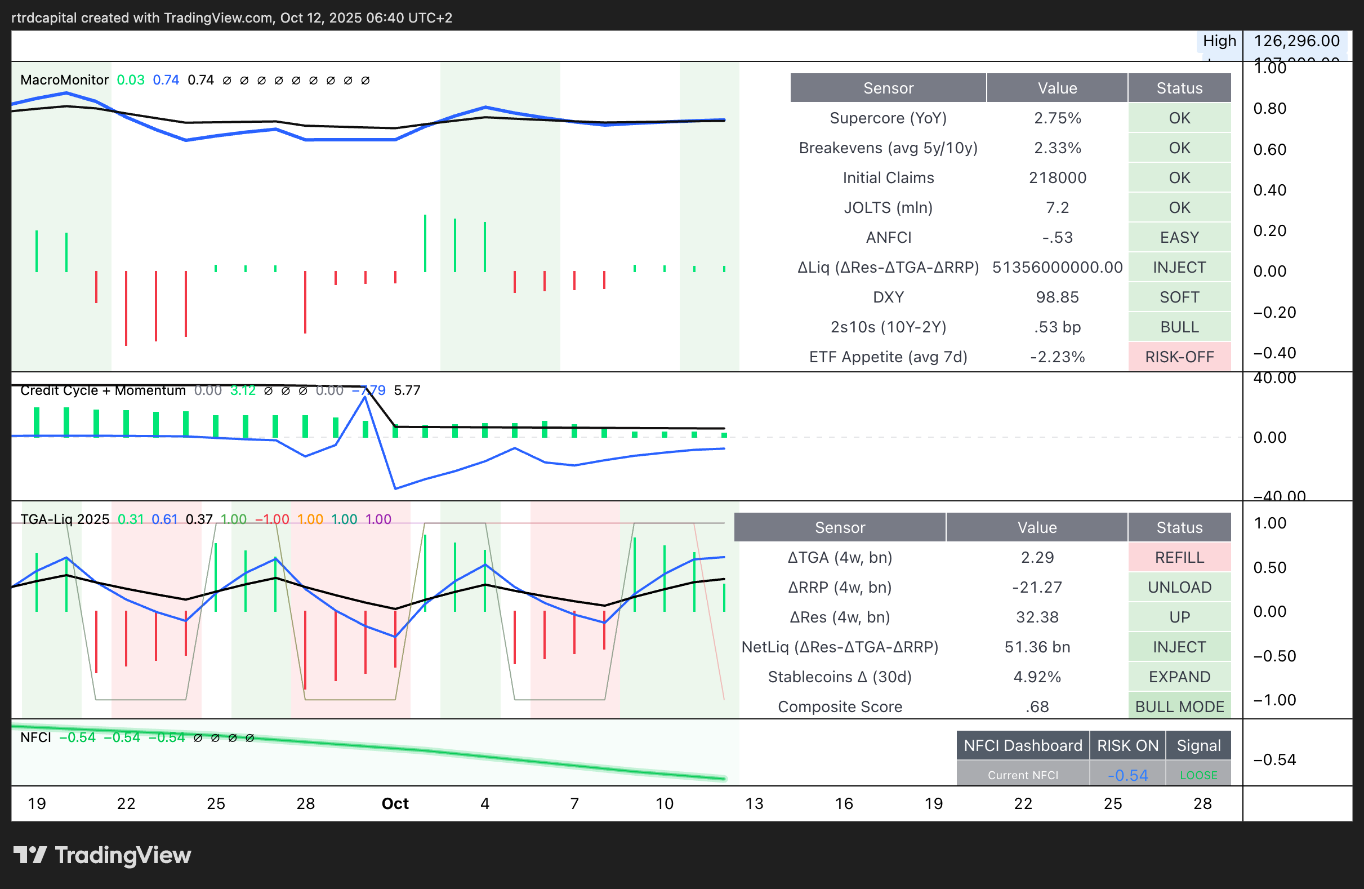Click the RISK-OFF status cell for ETF Appetite
The height and width of the screenshot is (889, 1364).
tap(1179, 357)
